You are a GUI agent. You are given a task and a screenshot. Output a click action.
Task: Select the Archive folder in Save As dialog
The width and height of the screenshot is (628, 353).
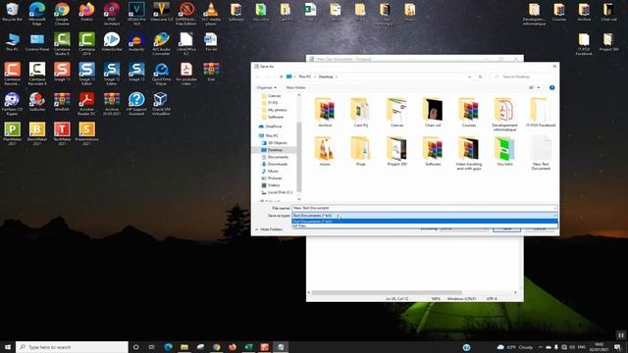(x=325, y=113)
